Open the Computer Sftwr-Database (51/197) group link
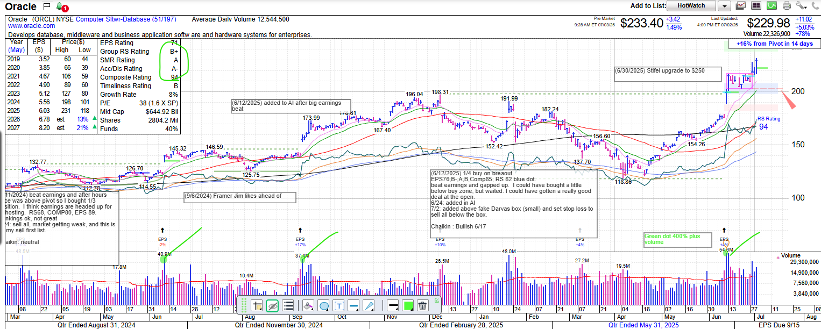Screen dimensions: 821x329 click(x=126, y=19)
